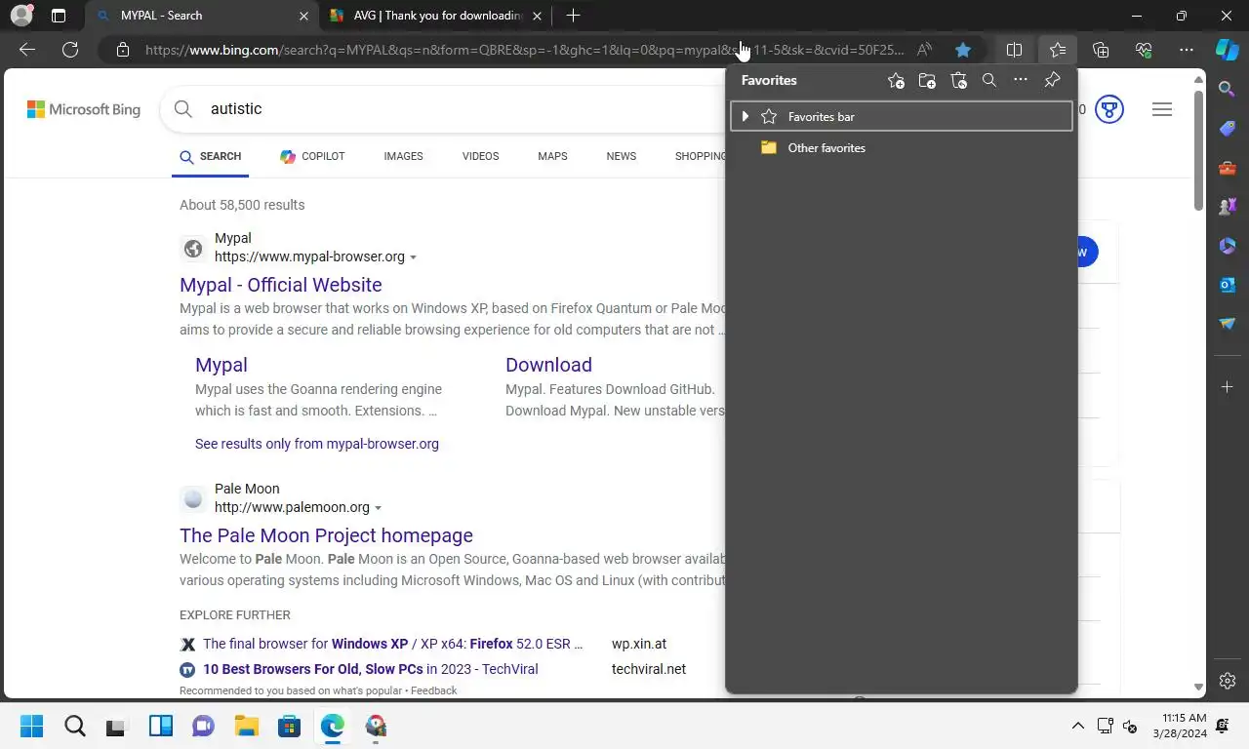Toggle the blue favorite star for this page

click(x=963, y=50)
